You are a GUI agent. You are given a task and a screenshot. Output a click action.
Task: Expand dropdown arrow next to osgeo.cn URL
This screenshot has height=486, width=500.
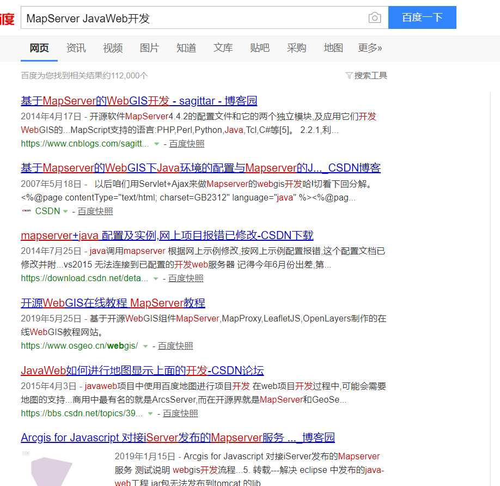(x=145, y=346)
